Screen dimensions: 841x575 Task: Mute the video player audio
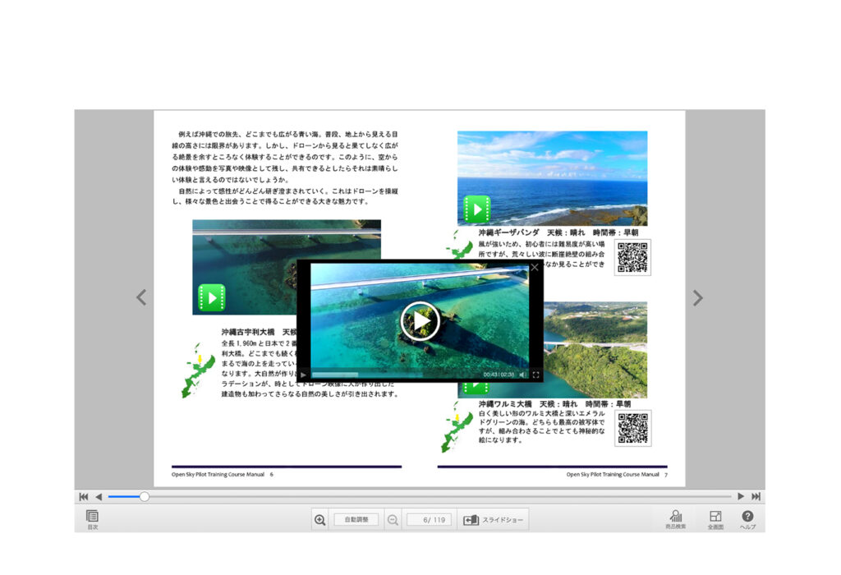pyautogui.click(x=522, y=375)
